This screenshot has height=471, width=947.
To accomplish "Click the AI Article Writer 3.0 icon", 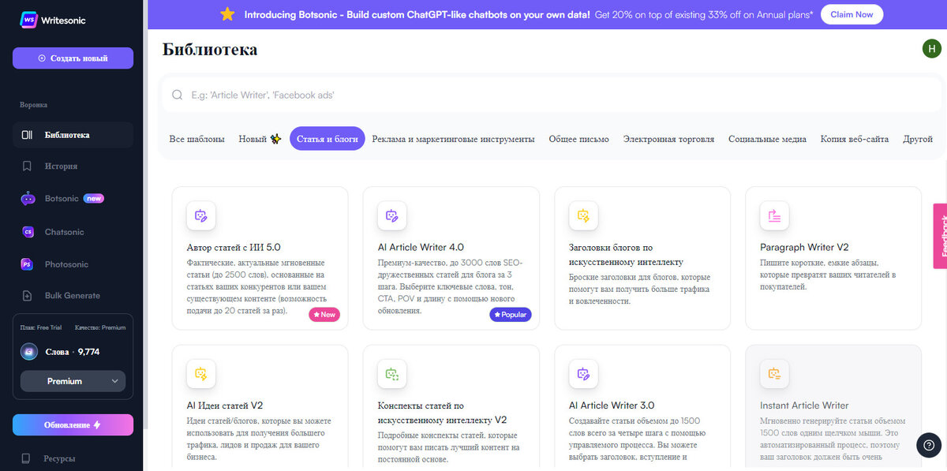I will tap(583, 374).
